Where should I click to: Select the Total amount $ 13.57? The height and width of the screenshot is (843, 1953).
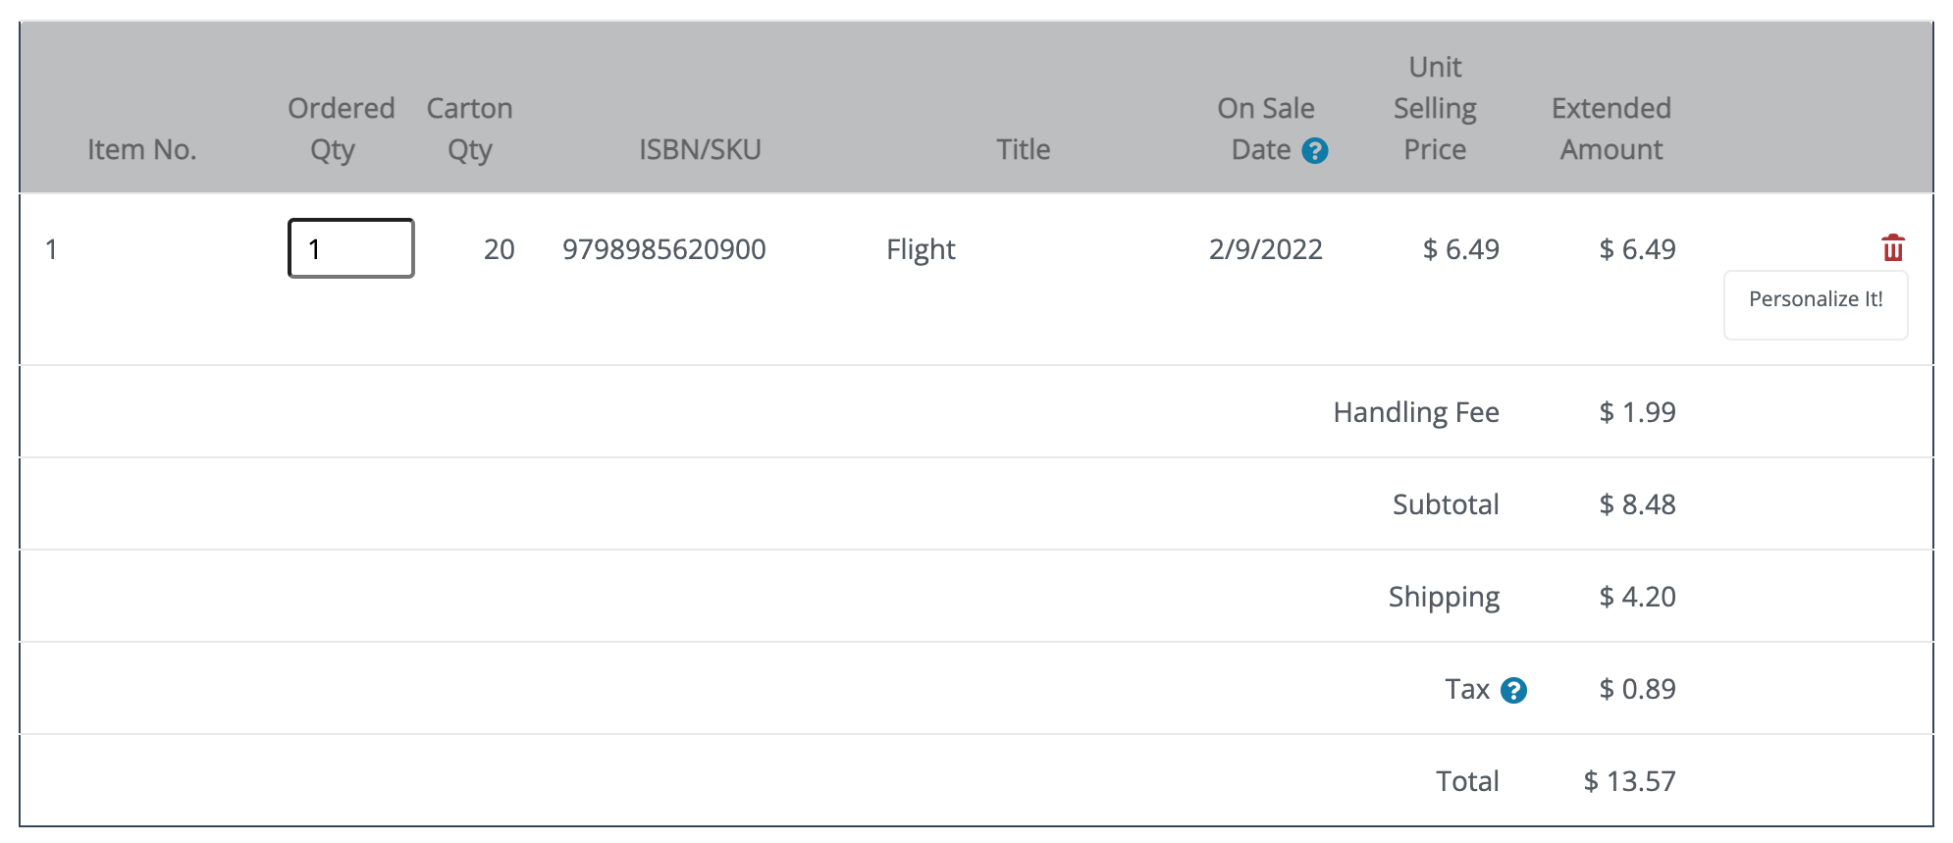[1629, 781]
